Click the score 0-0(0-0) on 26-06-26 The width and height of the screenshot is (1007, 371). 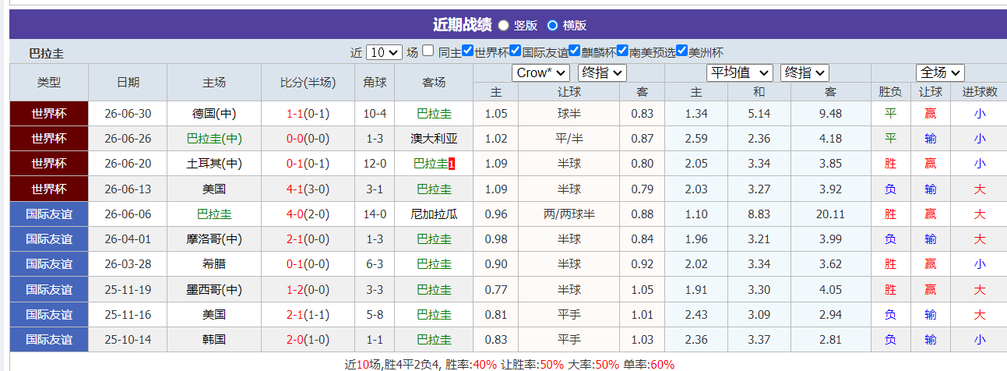tap(308, 139)
